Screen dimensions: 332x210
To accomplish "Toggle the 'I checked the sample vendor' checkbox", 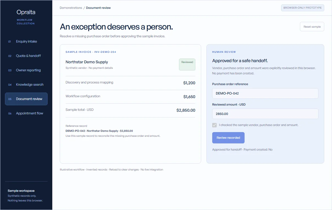I will click(x=214, y=125).
